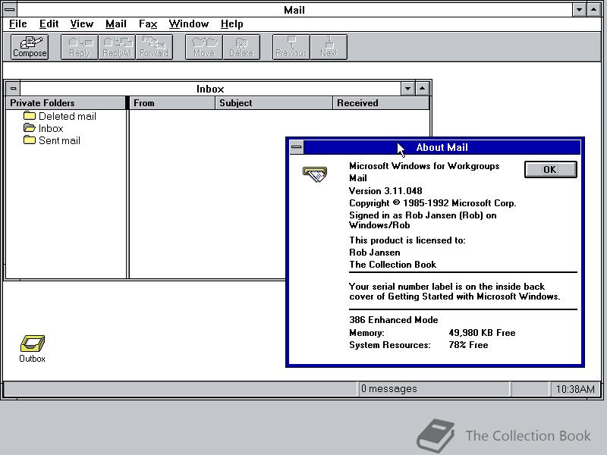
Task: Click the 'Copyright © 1985-1992 Microsoft Corp.' line
Action: point(432,203)
